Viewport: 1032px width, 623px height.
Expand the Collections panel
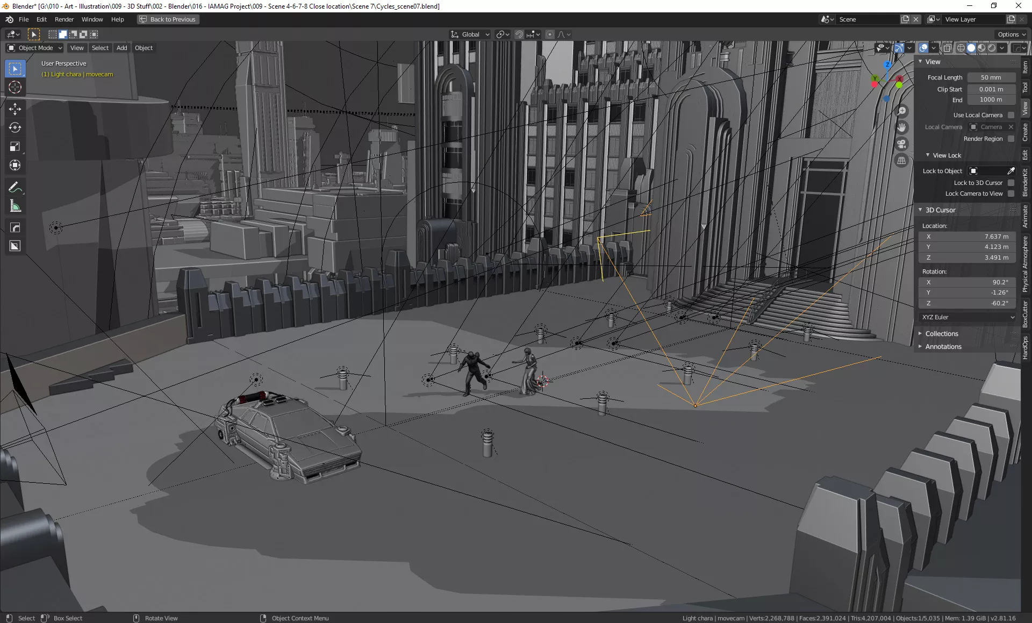[x=942, y=334]
